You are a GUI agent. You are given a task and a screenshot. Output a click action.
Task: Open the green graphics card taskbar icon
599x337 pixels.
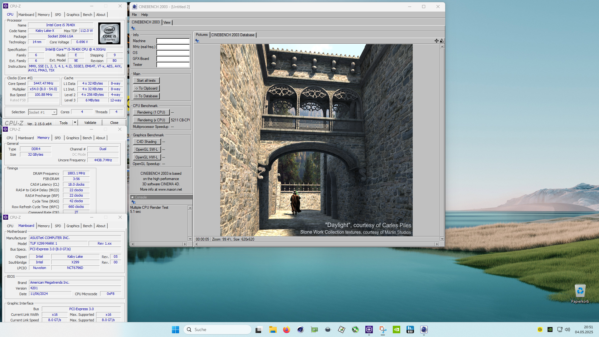coord(314,330)
